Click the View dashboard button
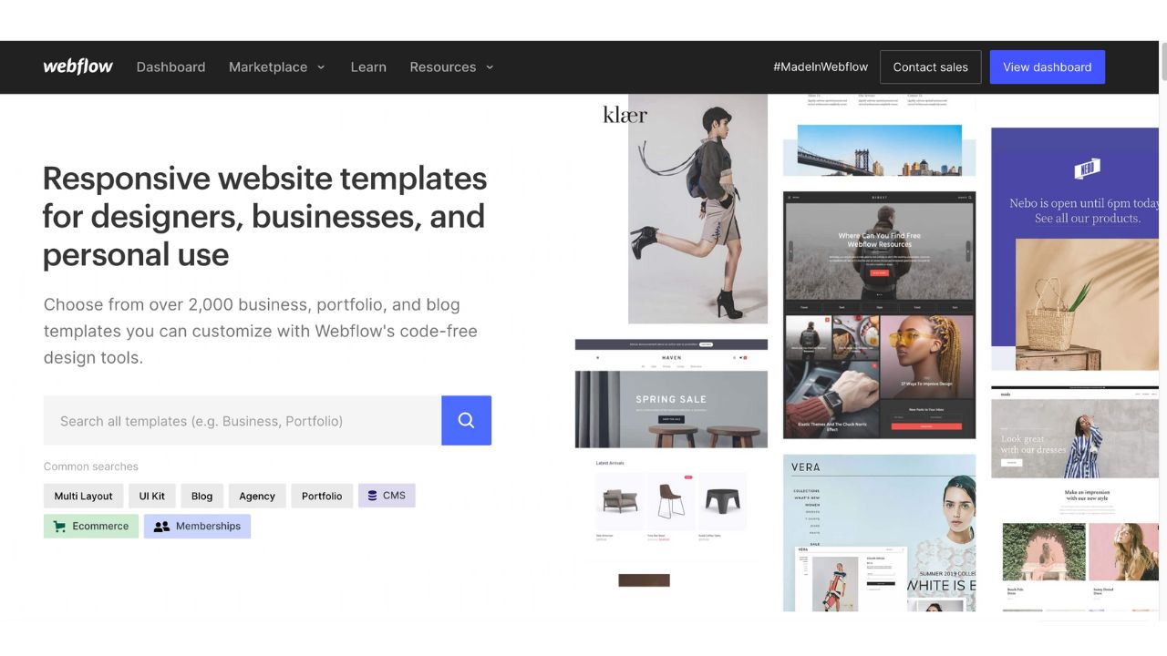The width and height of the screenshot is (1167, 656). (x=1047, y=67)
